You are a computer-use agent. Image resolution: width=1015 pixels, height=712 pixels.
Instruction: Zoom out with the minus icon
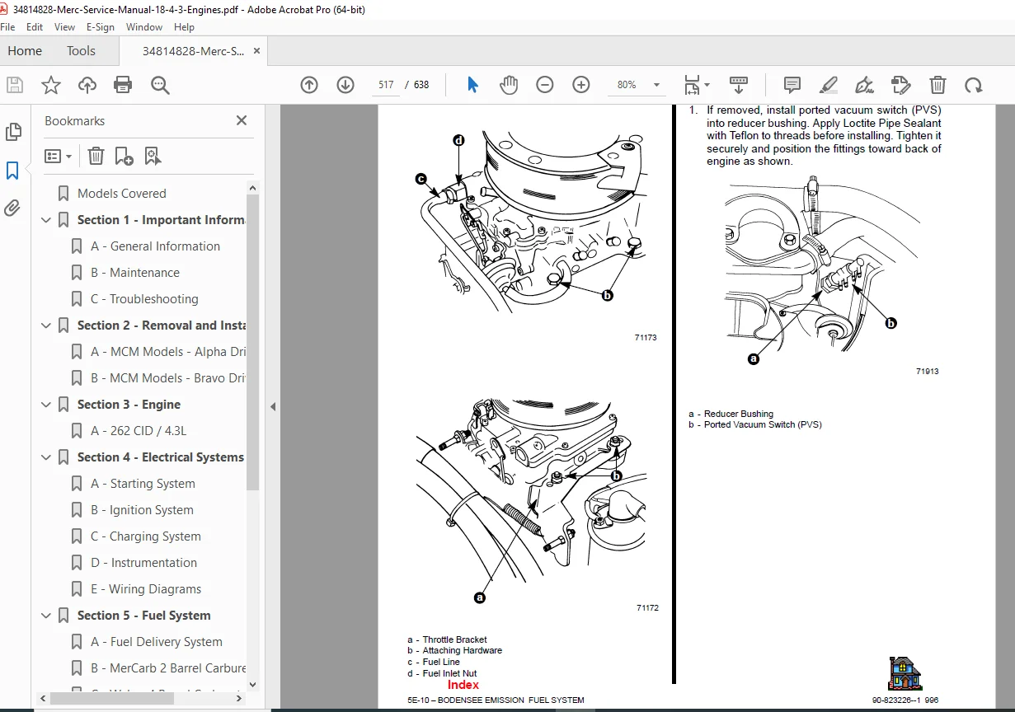[x=545, y=85]
